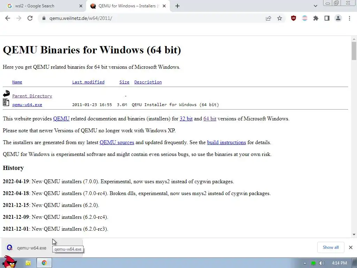The height and width of the screenshot is (268, 357).
Task: View site info via the padlock icon
Action: coord(44,18)
